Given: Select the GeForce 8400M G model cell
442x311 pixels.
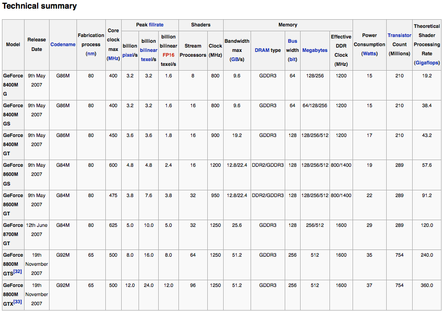Looking at the screenshot, I should (13, 85).
